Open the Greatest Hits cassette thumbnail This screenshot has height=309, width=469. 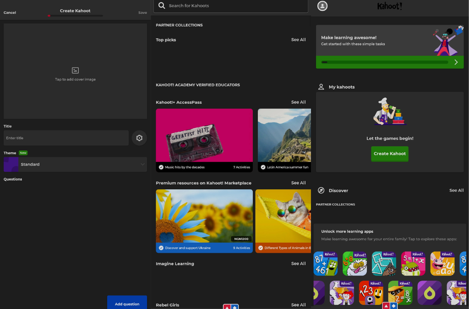[204, 135]
